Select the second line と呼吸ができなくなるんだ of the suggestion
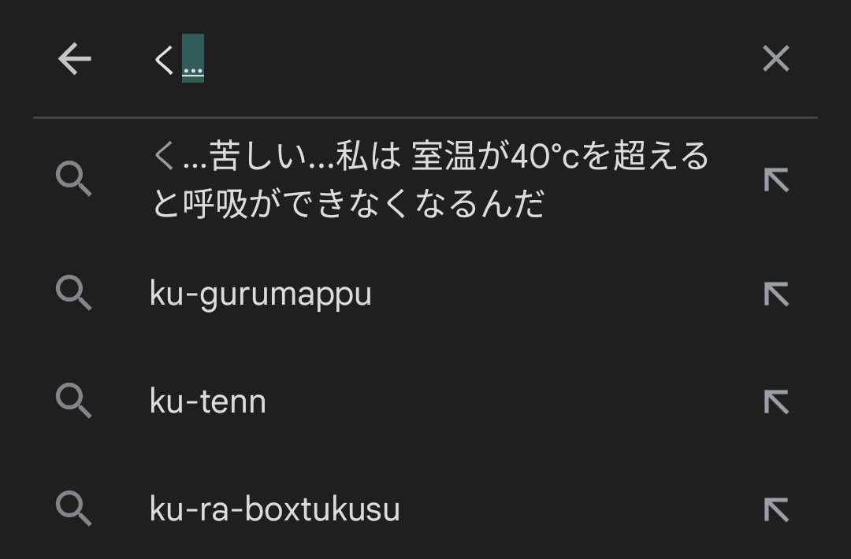 [x=348, y=205]
